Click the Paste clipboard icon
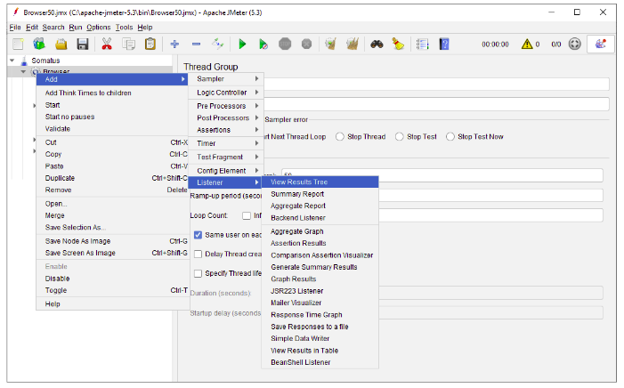624x388 pixels. pos(150,44)
